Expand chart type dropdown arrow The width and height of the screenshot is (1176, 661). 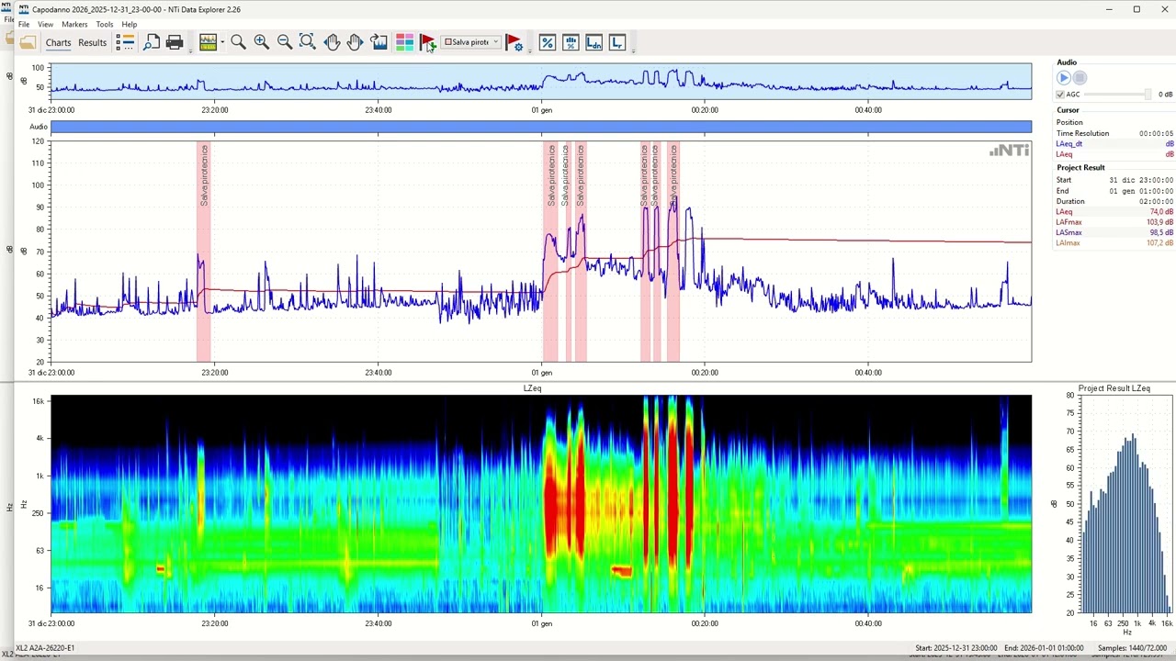click(x=222, y=42)
